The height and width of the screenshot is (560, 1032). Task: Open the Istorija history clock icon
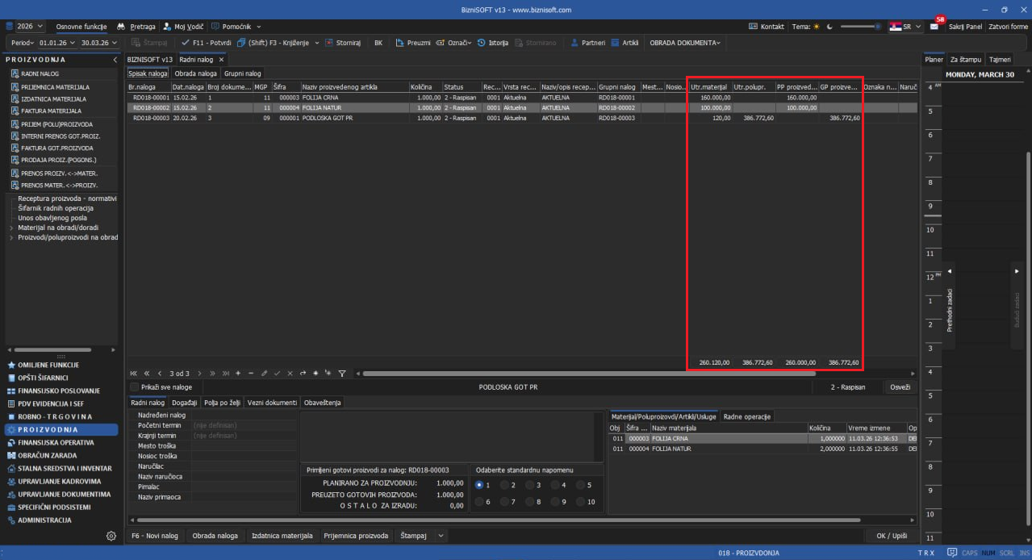[482, 43]
